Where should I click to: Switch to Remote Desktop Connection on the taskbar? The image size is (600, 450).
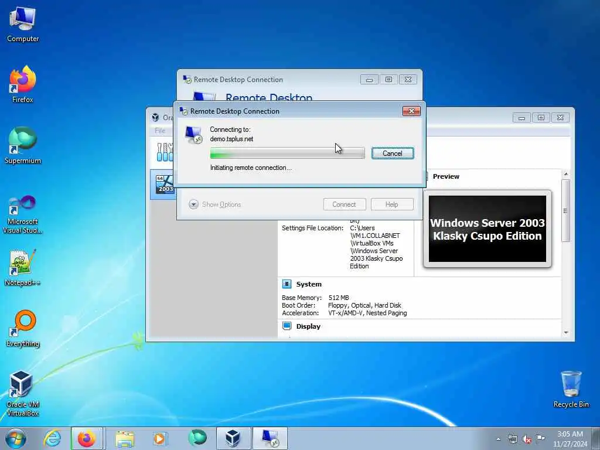point(270,438)
